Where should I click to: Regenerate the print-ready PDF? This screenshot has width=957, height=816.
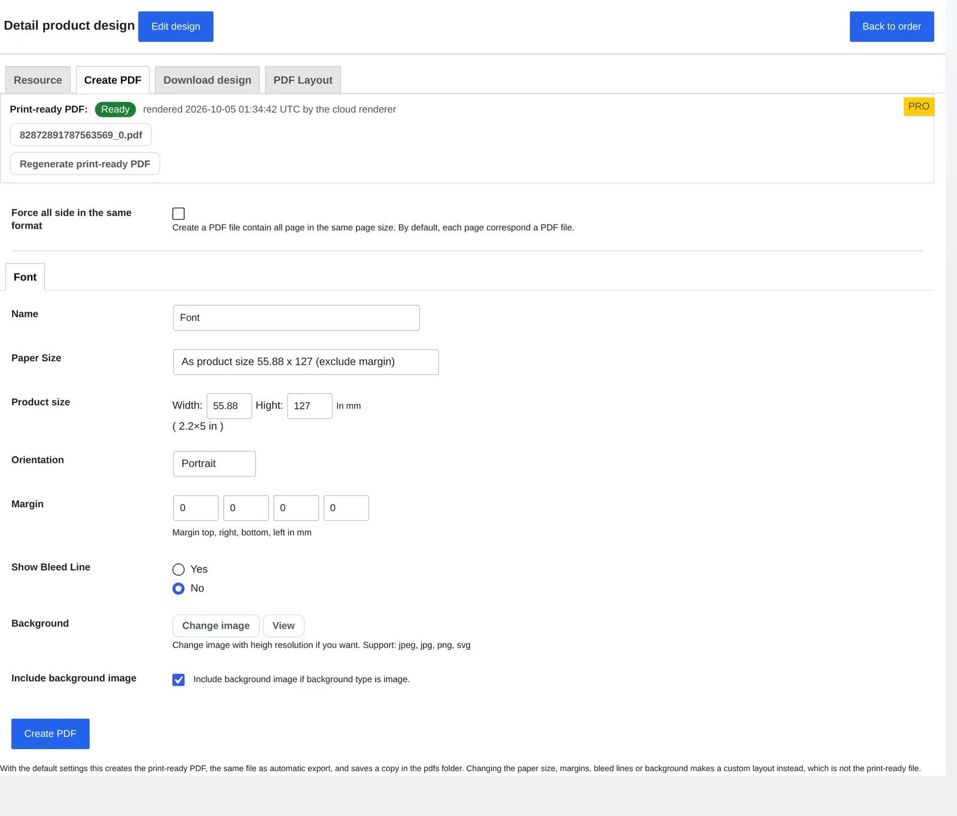pos(85,163)
